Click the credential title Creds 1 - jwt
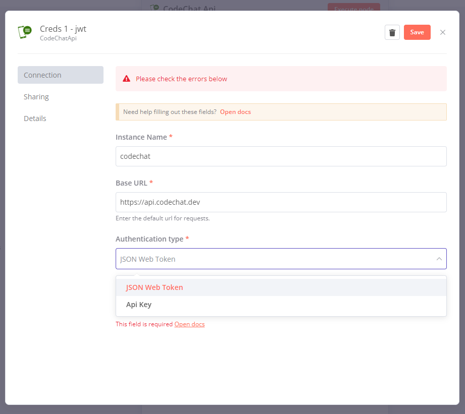 tap(63, 29)
